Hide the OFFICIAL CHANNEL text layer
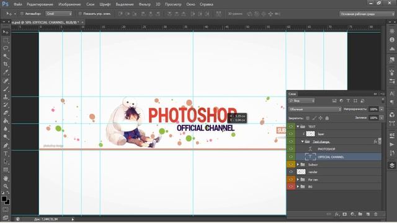Viewport: 397px width, 223px height. pos(291,157)
